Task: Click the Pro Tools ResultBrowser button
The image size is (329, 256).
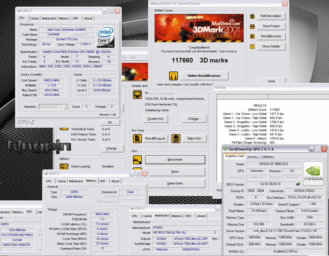Action: pos(155,138)
